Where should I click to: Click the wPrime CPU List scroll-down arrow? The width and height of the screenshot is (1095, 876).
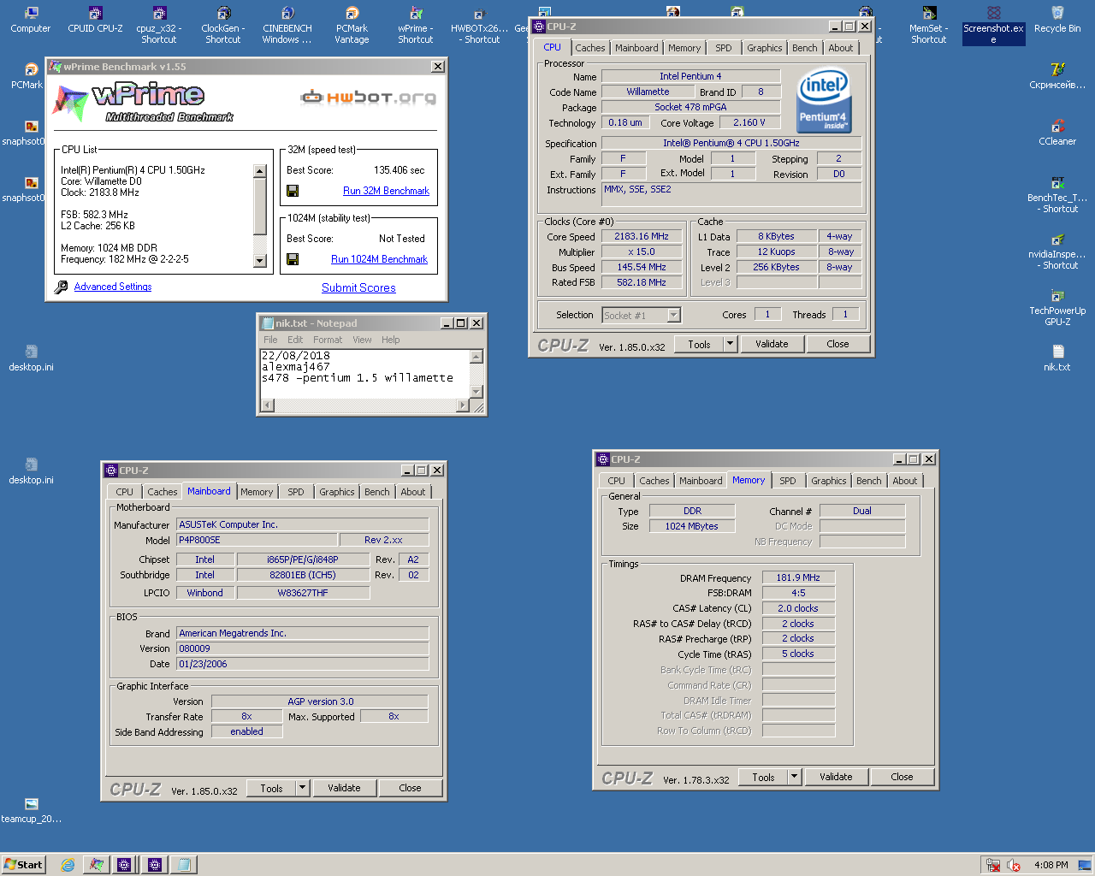click(x=260, y=261)
